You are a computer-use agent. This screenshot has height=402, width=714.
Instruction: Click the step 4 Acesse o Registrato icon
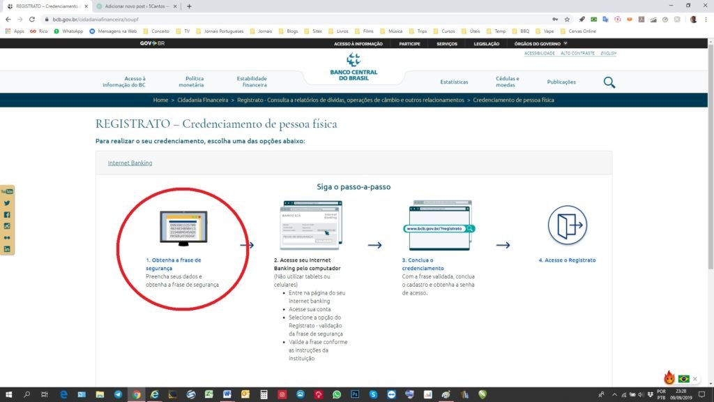568,225
